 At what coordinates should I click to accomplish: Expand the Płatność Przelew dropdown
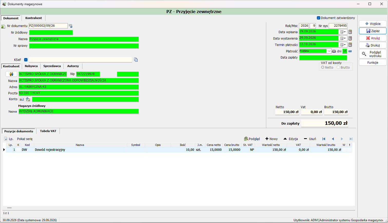tap(329, 51)
